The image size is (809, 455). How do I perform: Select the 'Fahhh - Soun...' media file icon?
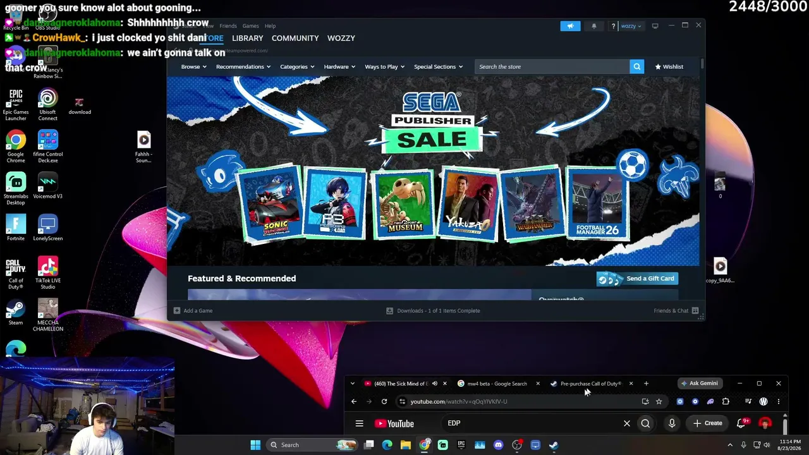[143, 147]
